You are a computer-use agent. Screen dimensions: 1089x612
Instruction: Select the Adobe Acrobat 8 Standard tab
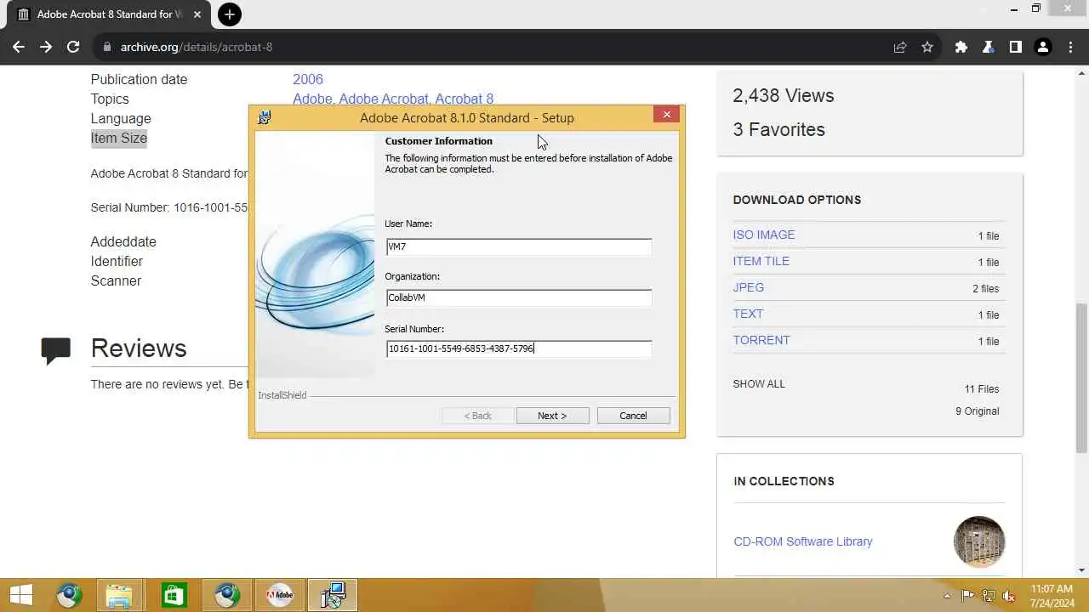click(109, 14)
